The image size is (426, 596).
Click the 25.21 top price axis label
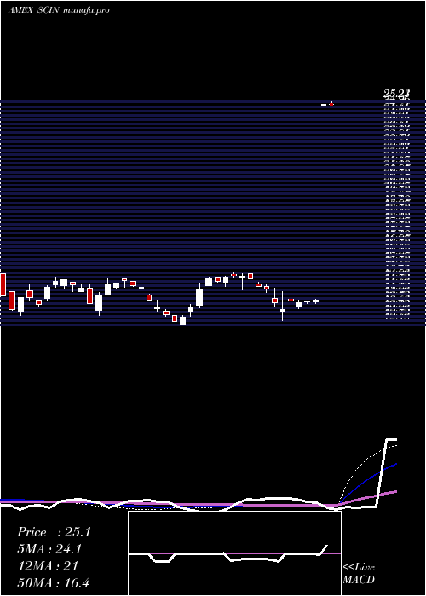[396, 93]
